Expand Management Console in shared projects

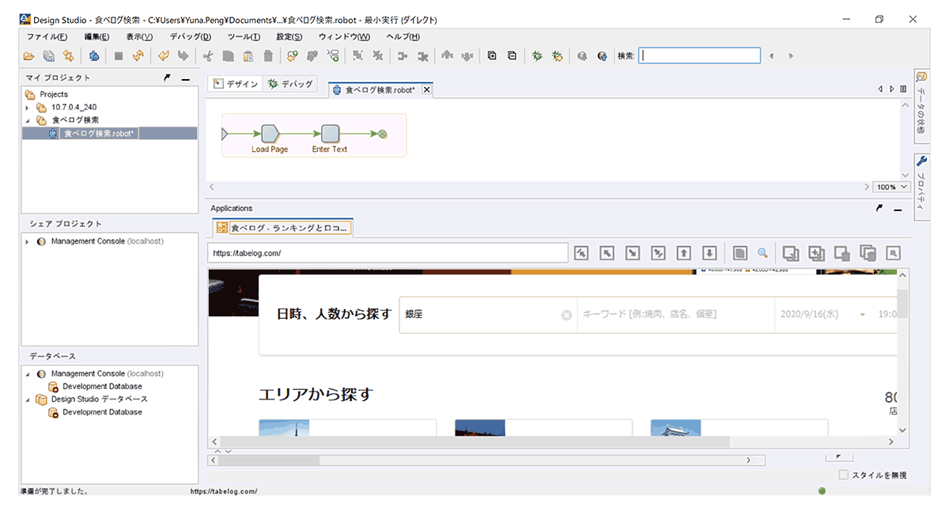click(28, 241)
